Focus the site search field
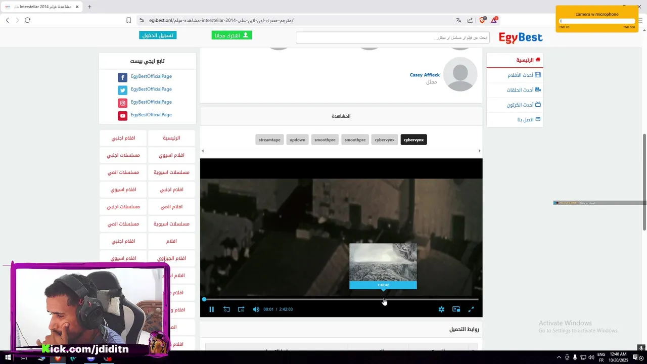This screenshot has height=364, width=647. [392, 37]
